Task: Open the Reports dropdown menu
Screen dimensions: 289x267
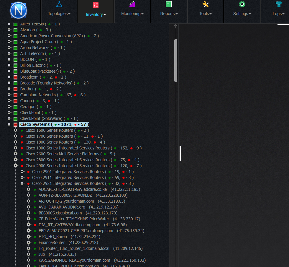Action: [169, 14]
